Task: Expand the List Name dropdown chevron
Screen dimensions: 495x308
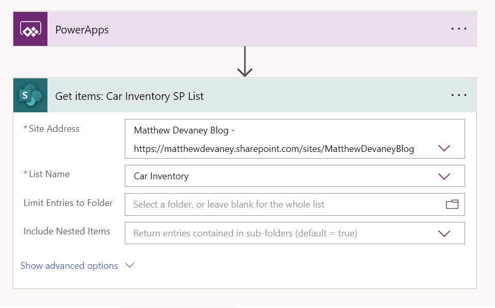Action: (444, 176)
